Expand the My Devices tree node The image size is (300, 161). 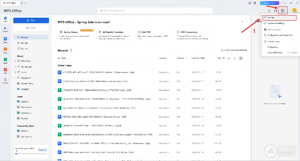(x=15, y=67)
